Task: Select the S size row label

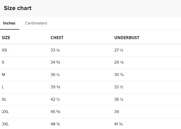Action: (3, 62)
